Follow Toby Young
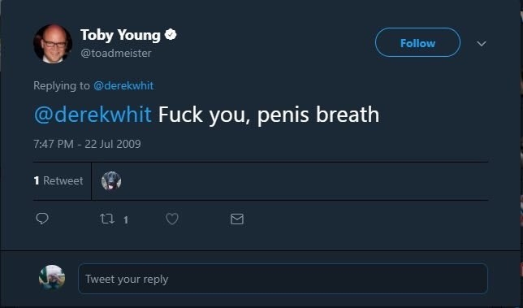The image size is (523, 308). pyautogui.click(x=417, y=42)
